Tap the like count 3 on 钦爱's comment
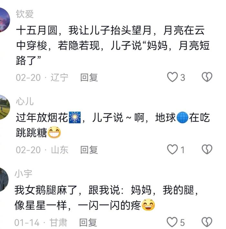 [x=183, y=77]
